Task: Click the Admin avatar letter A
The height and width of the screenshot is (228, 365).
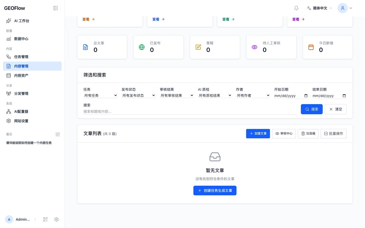Action: click(x=9, y=219)
